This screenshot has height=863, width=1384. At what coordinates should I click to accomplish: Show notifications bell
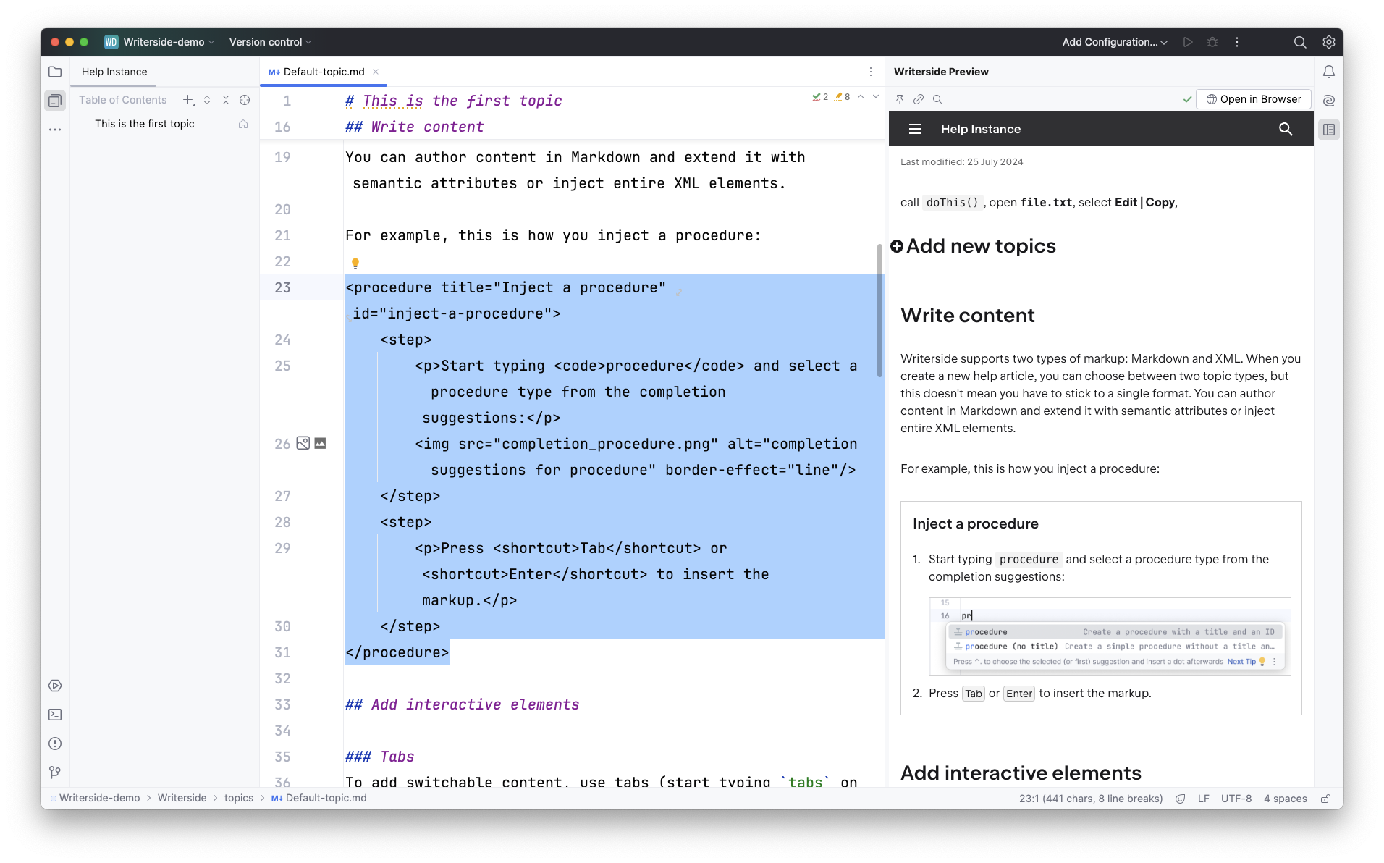click(1329, 71)
